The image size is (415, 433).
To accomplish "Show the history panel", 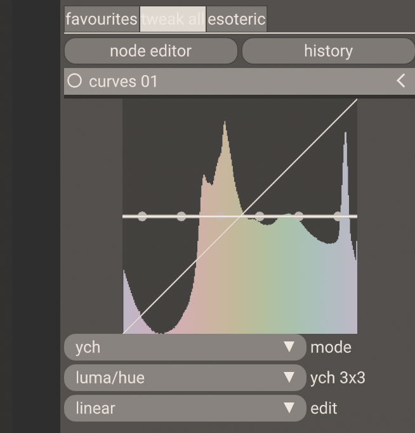I will coord(328,51).
